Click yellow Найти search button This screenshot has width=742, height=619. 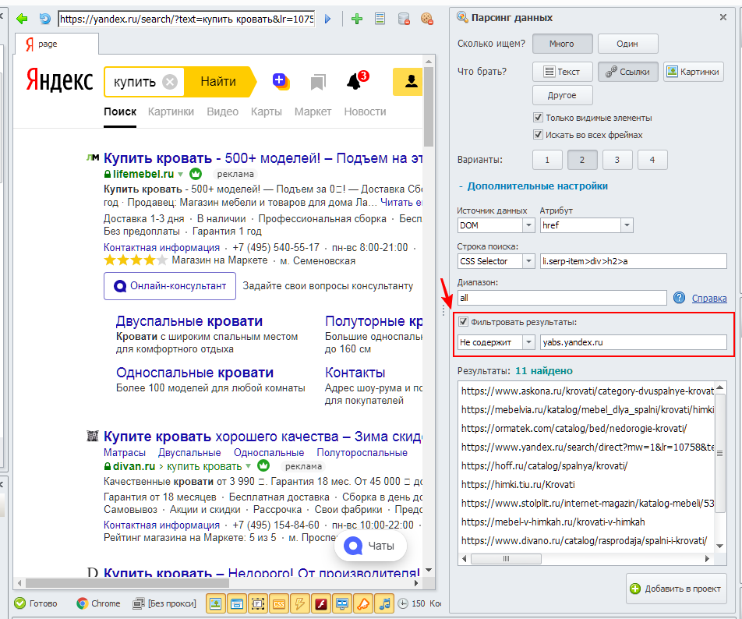pos(219,82)
